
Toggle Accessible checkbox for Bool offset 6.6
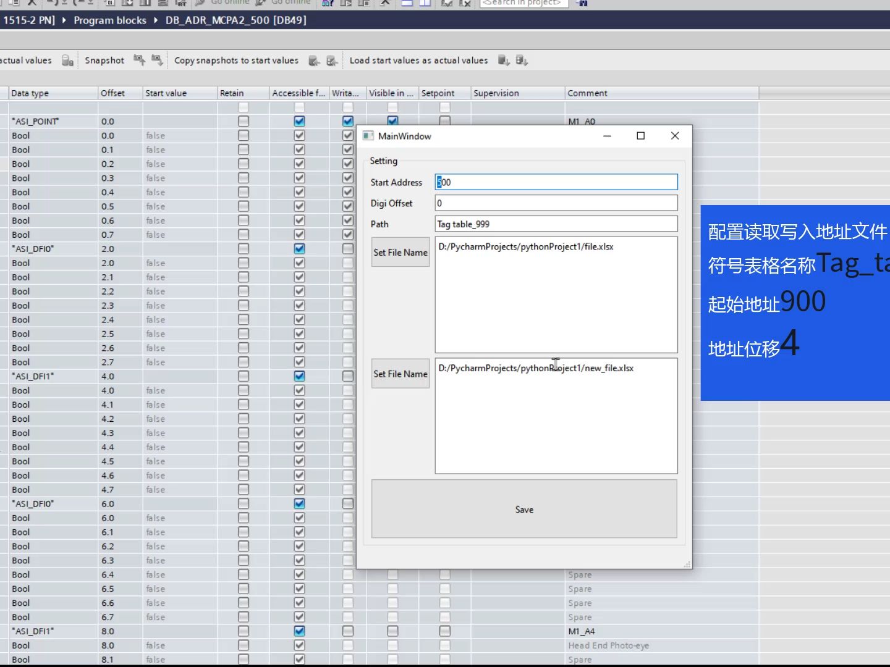coord(299,602)
